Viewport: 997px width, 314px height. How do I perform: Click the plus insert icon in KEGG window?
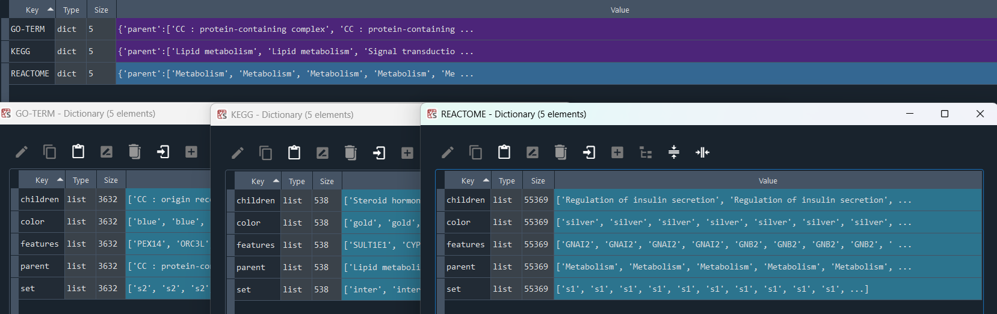click(407, 153)
